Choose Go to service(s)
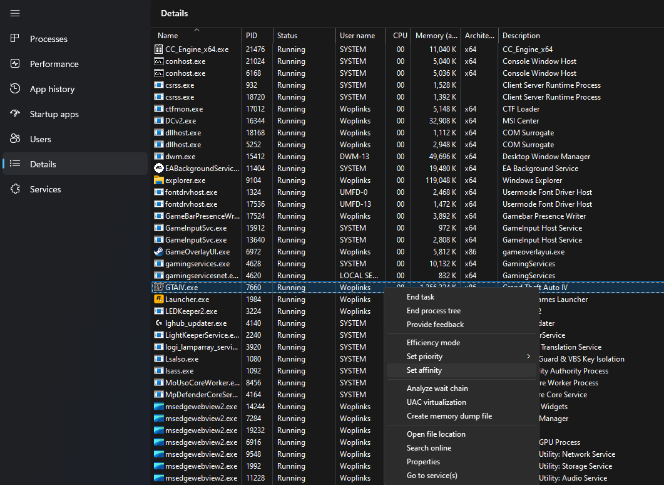The width and height of the screenshot is (664, 485). [x=462, y=475]
